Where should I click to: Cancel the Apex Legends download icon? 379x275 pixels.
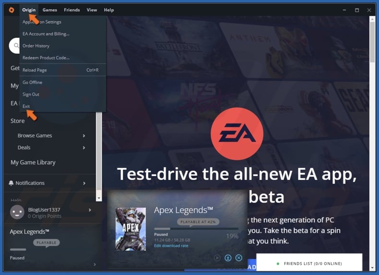(x=239, y=258)
